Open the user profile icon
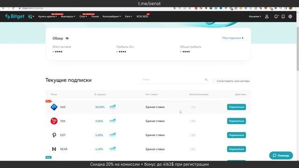Image resolution: width=299 pixels, height=168 pixels. [267, 17]
